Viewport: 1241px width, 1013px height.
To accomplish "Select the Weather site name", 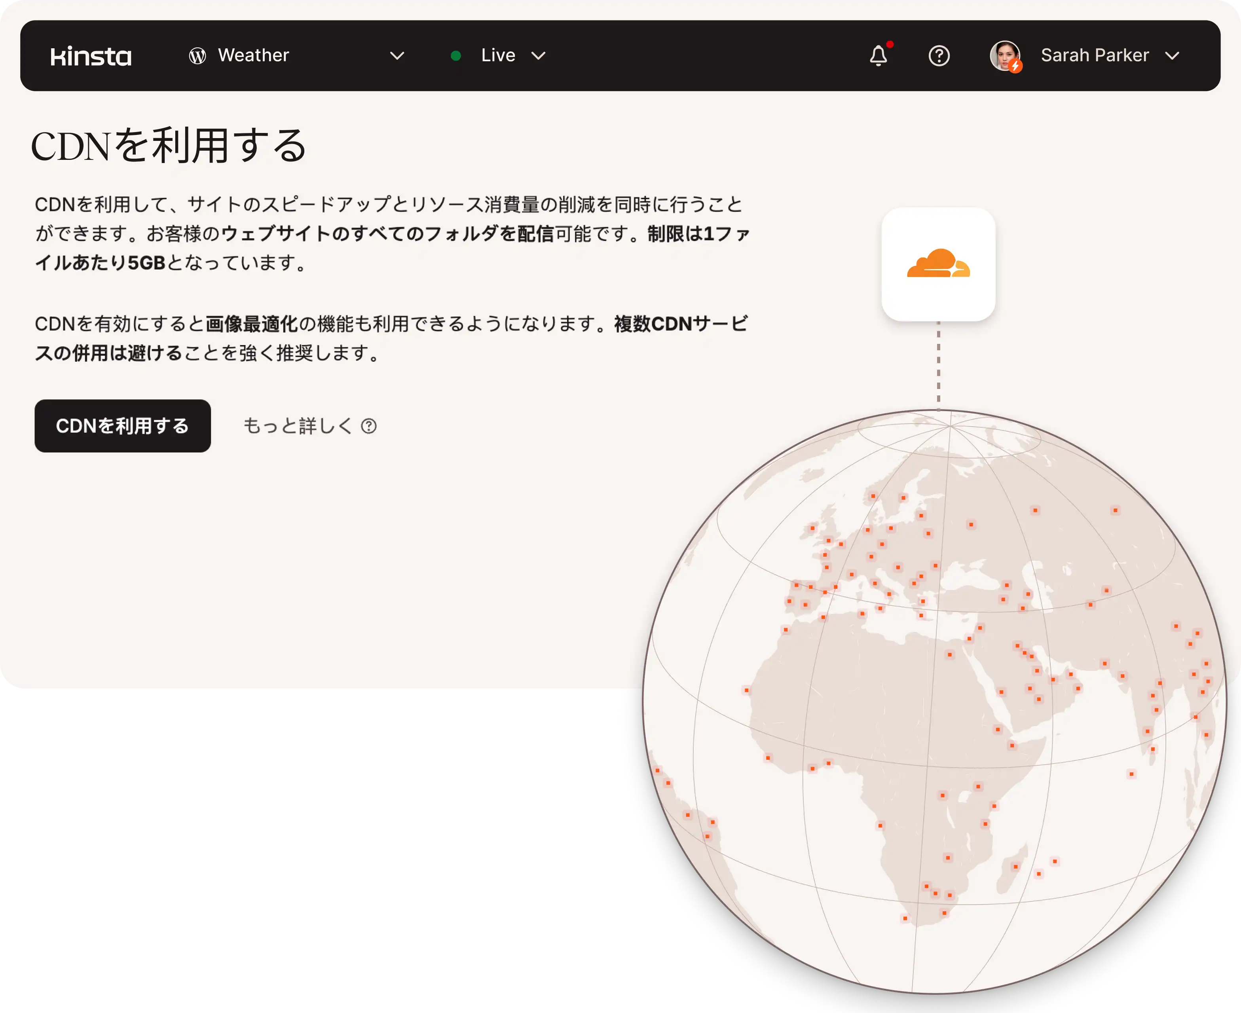I will tap(253, 55).
